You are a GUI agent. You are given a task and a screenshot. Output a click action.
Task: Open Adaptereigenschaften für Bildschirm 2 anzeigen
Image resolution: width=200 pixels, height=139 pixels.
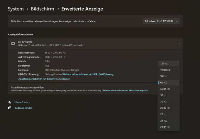point(44,79)
